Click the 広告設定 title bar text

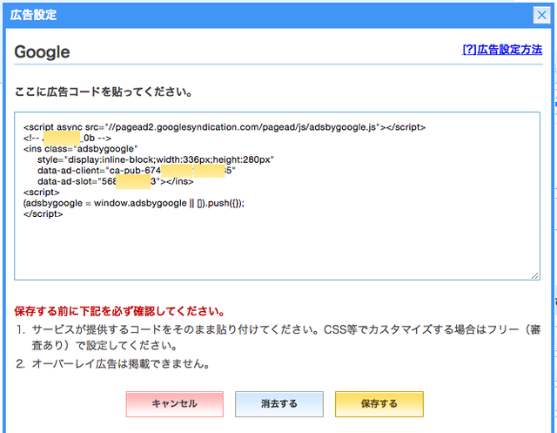pyautogui.click(x=33, y=15)
